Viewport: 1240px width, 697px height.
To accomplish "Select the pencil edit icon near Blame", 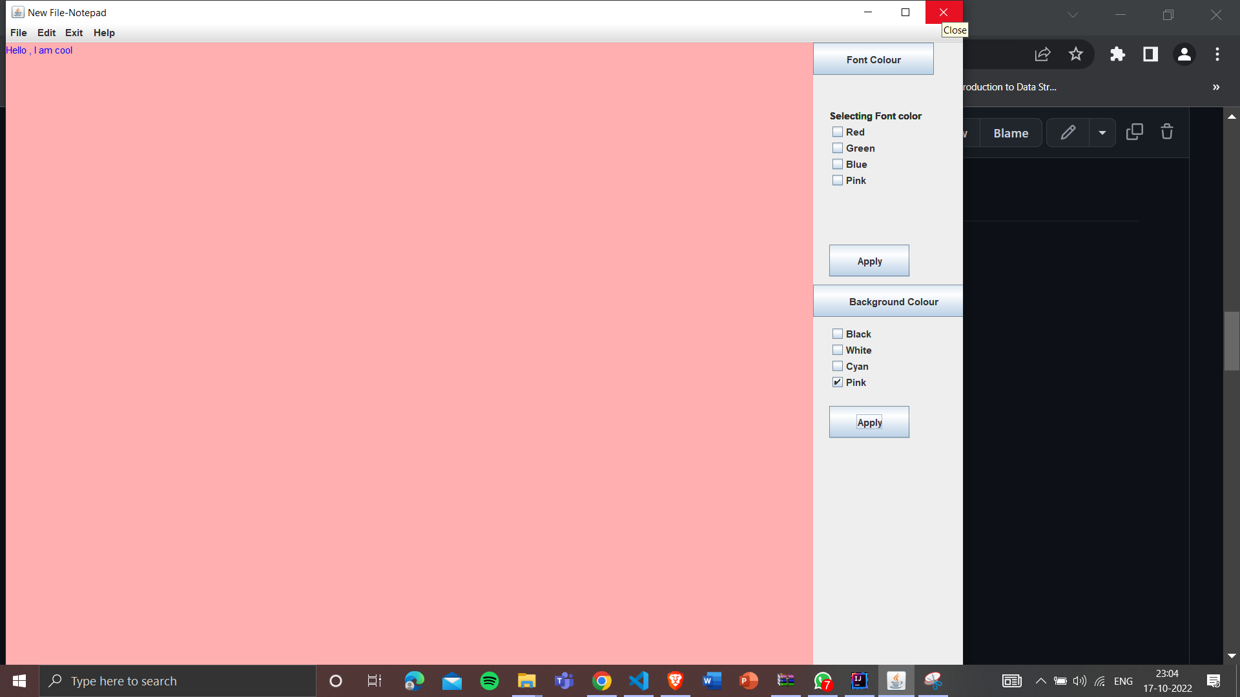I will click(1067, 132).
